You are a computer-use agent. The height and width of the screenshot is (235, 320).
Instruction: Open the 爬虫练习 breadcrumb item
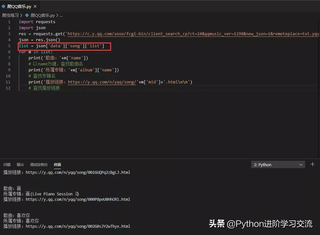coord(10,15)
